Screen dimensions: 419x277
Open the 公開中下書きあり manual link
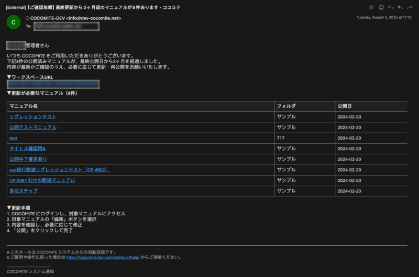coord(28,159)
